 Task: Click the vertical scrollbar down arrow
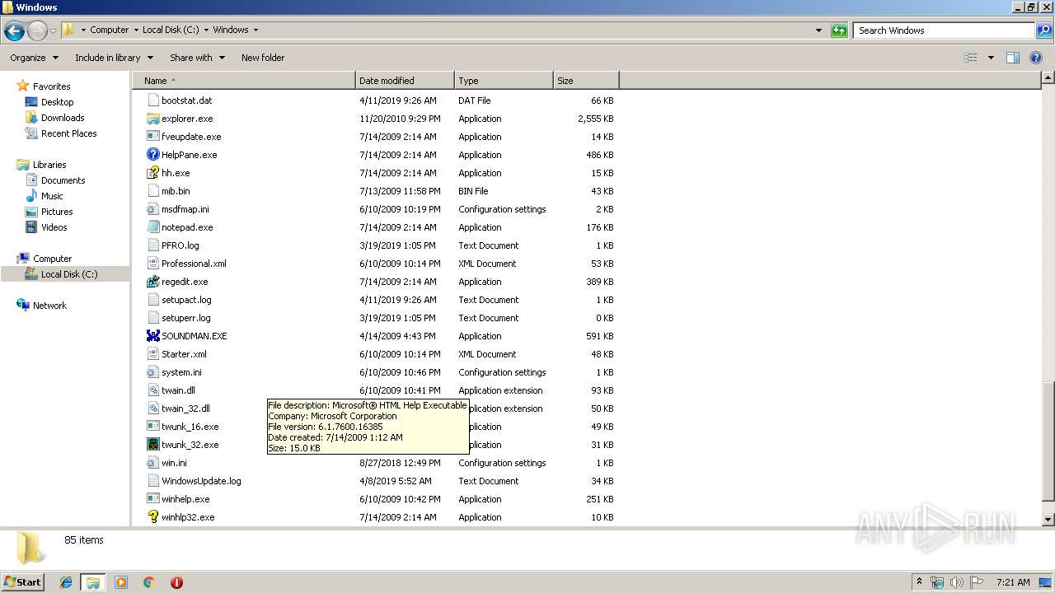click(x=1048, y=520)
